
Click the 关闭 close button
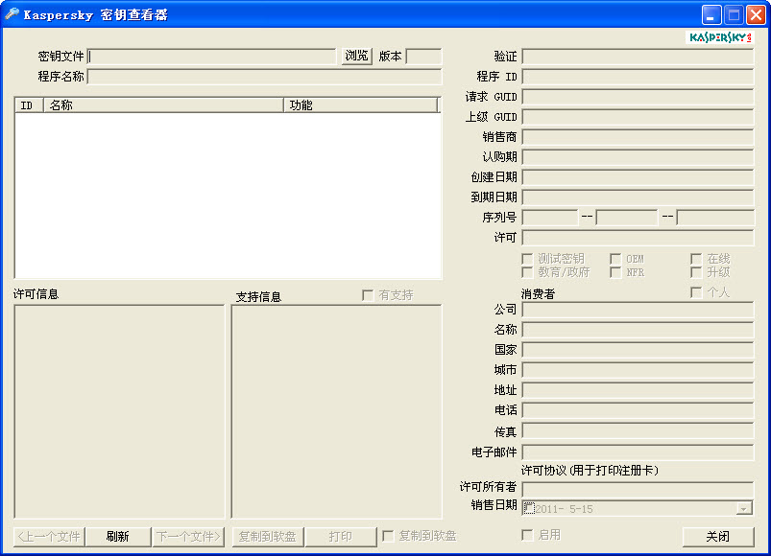[718, 537]
